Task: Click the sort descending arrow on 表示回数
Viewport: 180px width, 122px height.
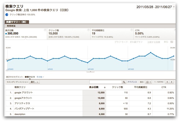Action: point(105,87)
